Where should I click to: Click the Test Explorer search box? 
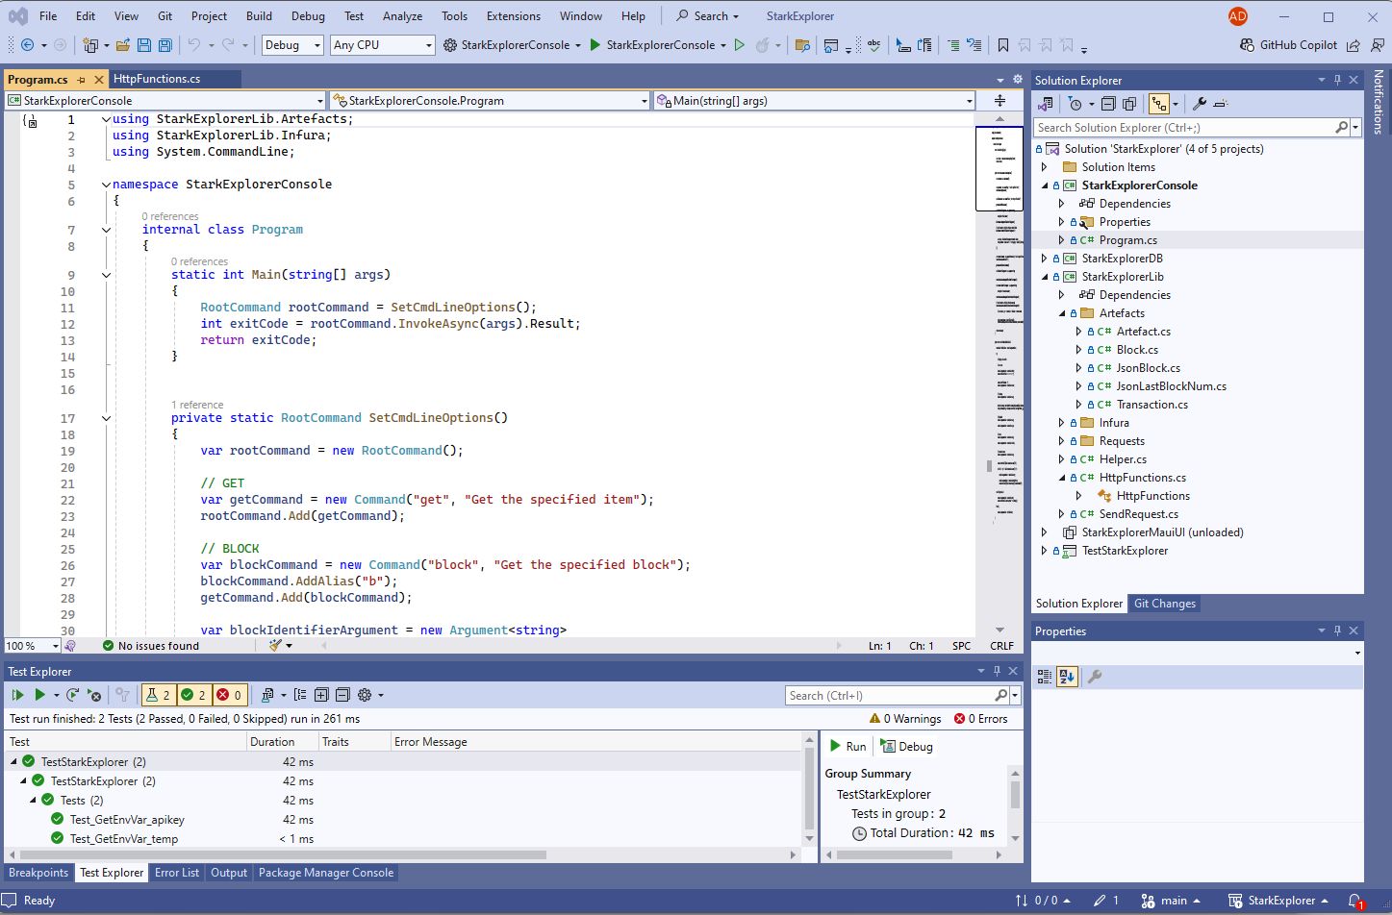890,696
